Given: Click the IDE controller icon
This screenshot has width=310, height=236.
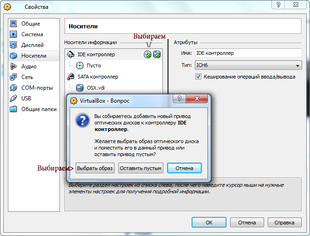Looking at the screenshot, I should click(x=71, y=54).
